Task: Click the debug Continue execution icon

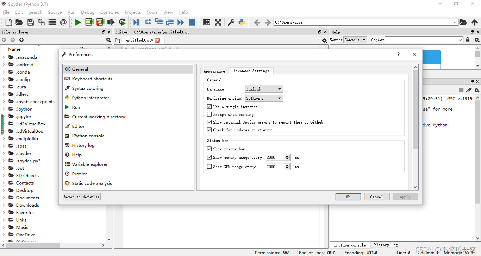Action: (x=181, y=22)
